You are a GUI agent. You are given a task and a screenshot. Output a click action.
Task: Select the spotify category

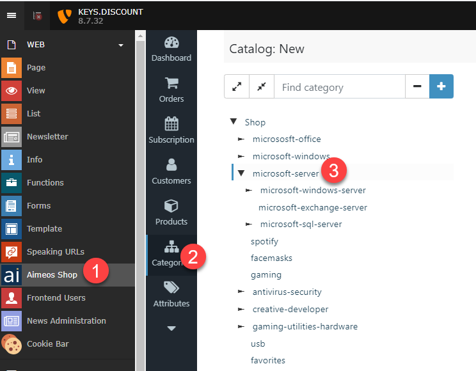pos(264,242)
